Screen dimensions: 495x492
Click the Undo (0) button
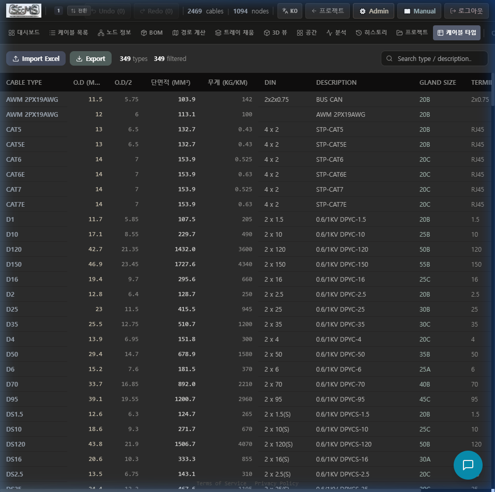(108, 11)
